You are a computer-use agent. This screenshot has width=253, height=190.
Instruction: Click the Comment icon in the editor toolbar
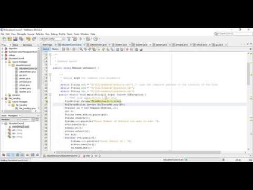coord(137,49)
